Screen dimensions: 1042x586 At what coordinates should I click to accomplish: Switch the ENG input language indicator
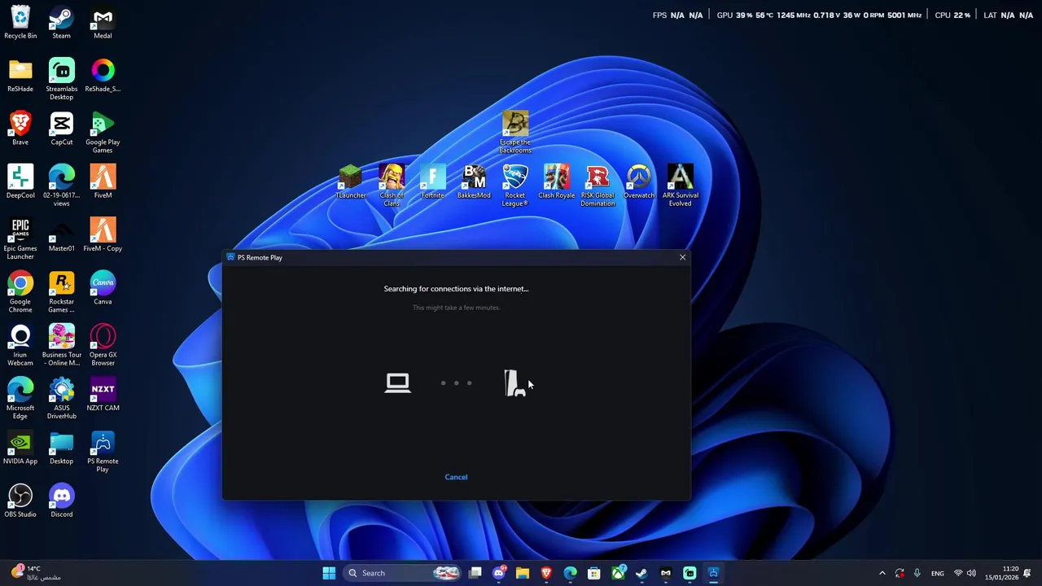(x=938, y=573)
